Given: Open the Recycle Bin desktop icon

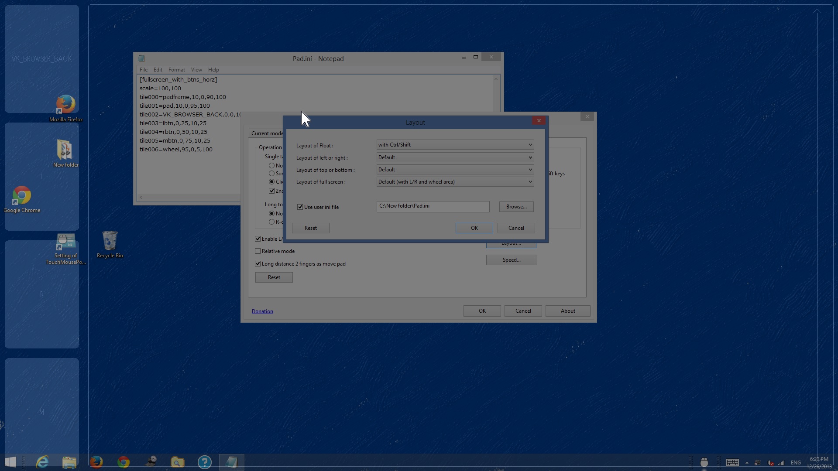Looking at the screenshot, I should point(110,245).
